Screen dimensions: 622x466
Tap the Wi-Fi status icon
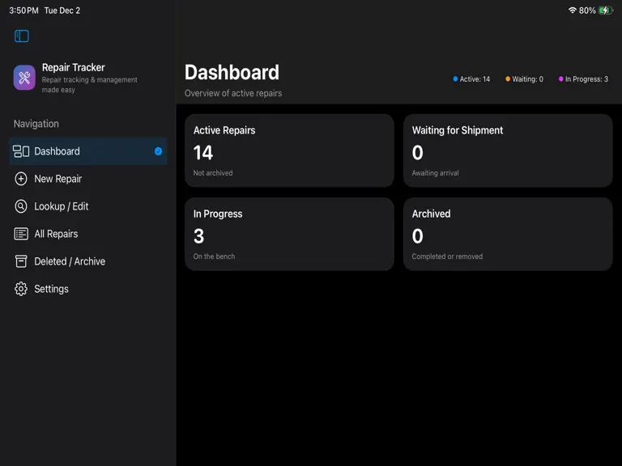pos(572,11)
